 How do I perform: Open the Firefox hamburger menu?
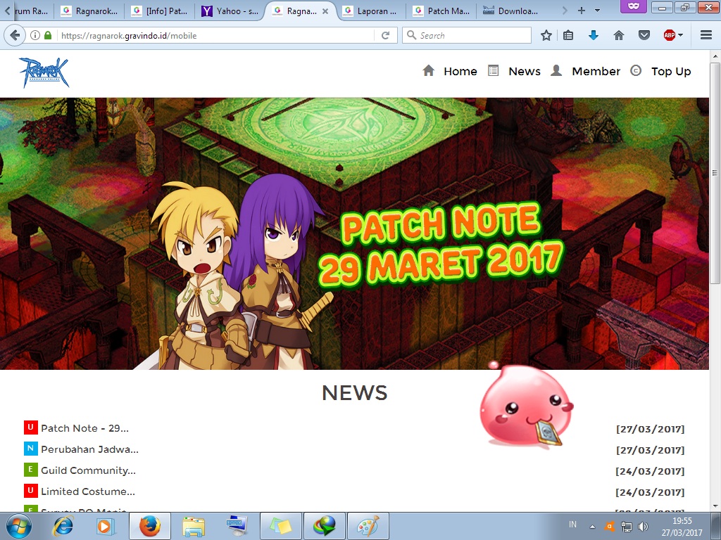coord(706,35)
